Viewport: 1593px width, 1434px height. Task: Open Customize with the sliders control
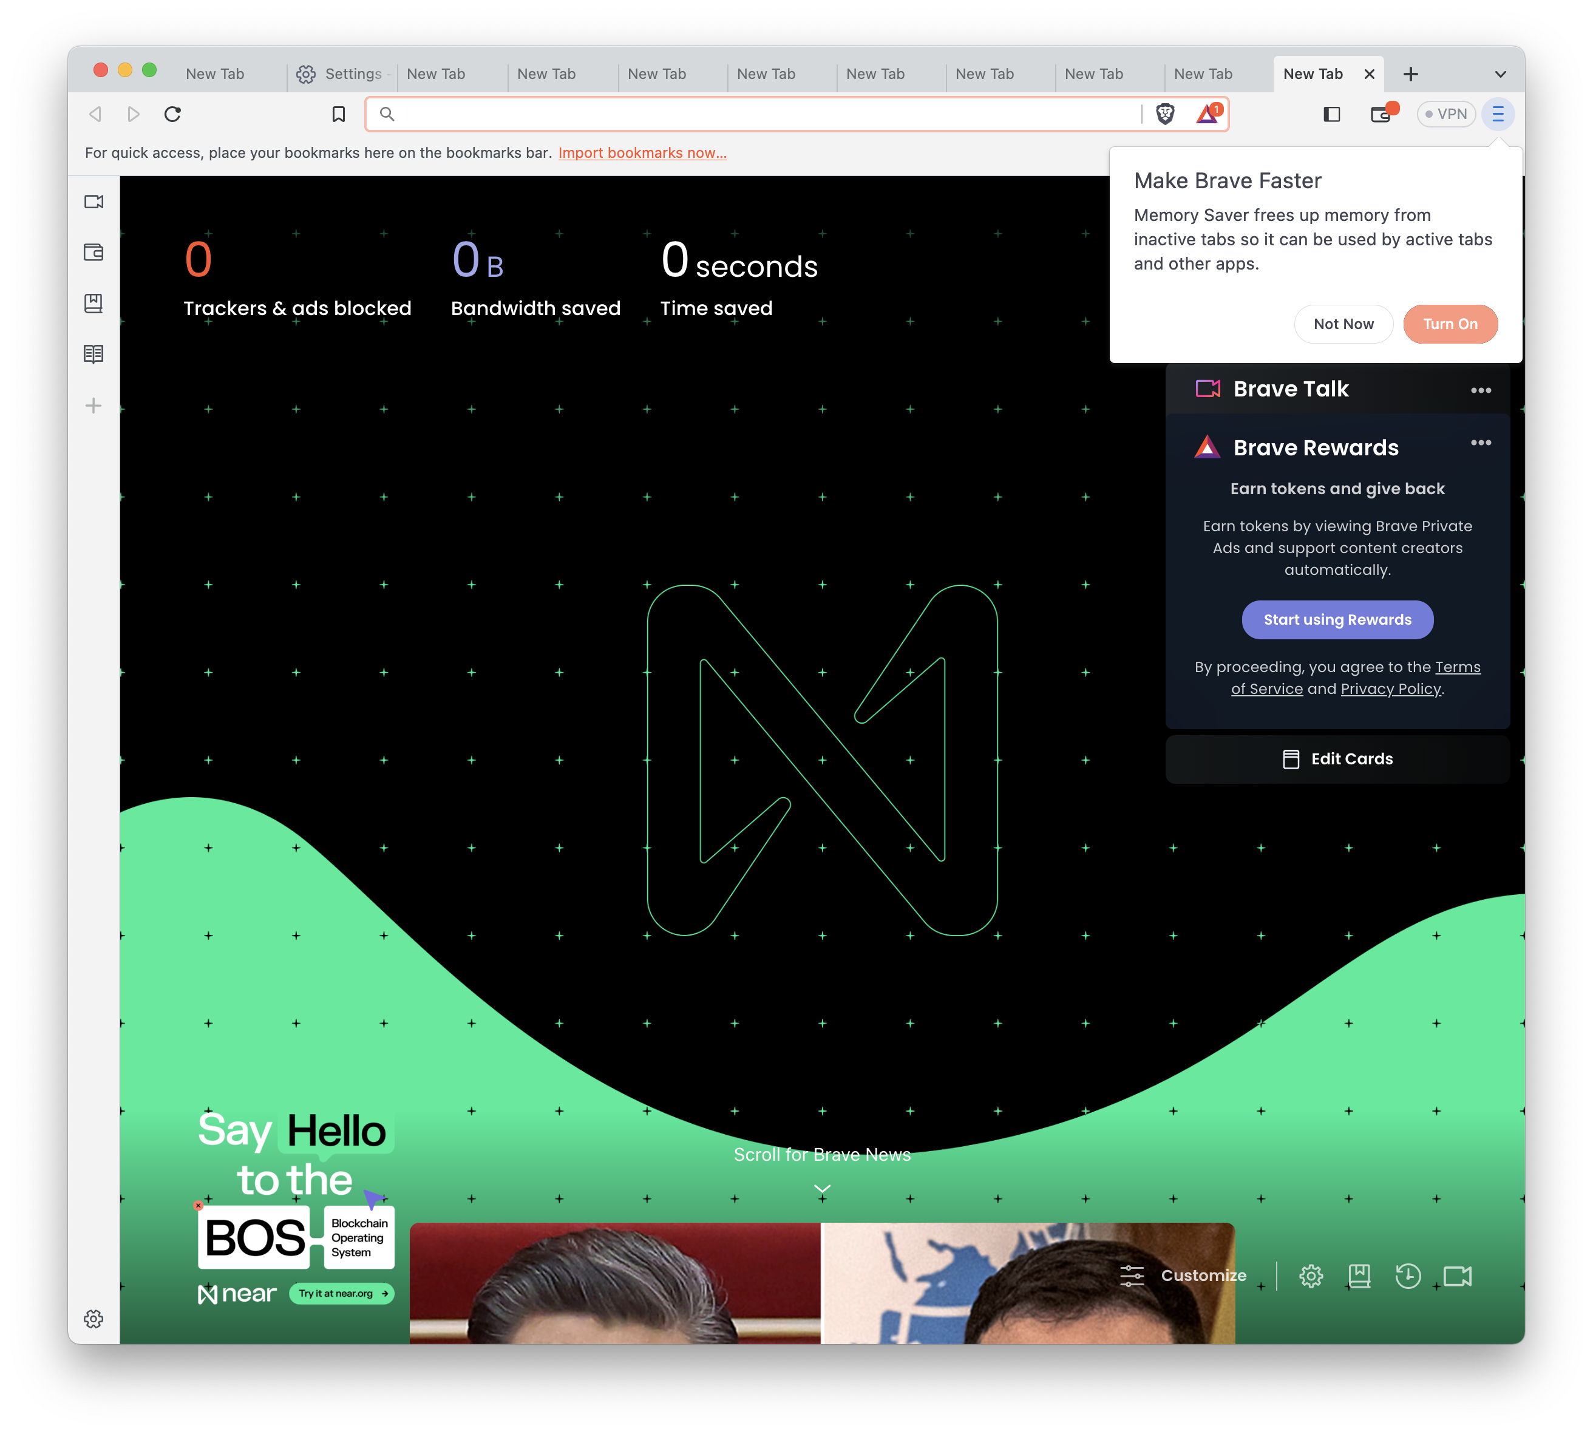(1133, 1276)
